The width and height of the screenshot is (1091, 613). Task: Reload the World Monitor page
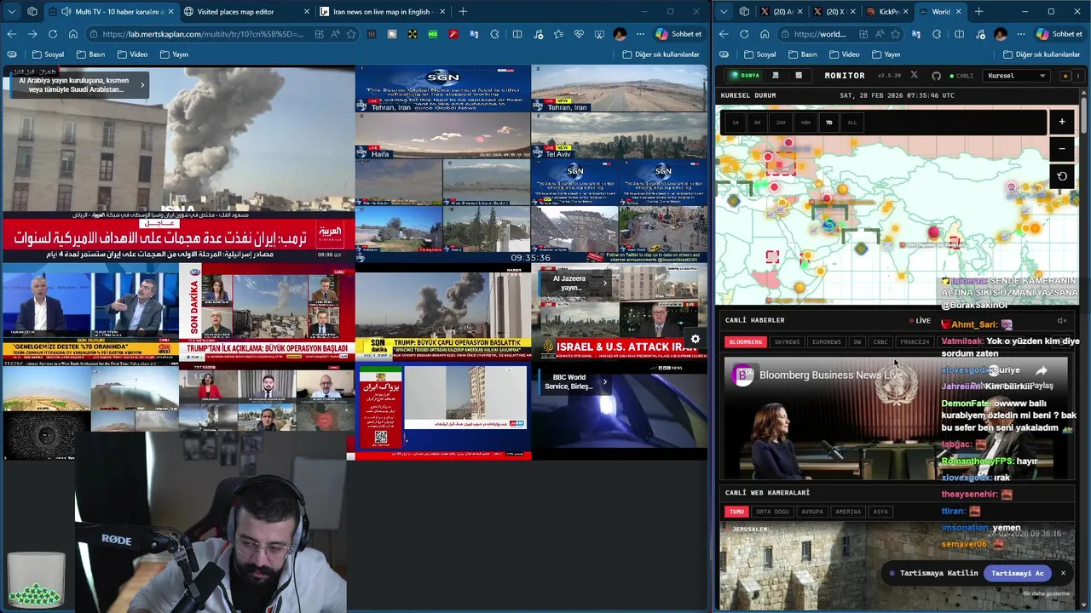pos(744,34)
